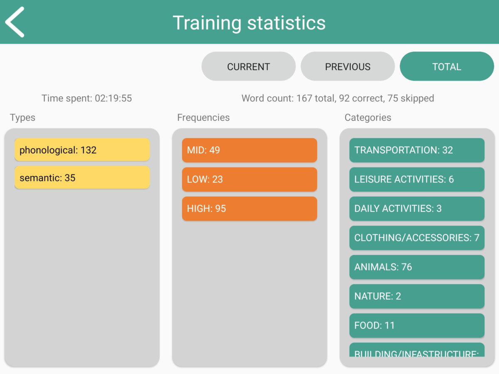Viewport: 499px width, 374px height.
Task: Select the MID: 49 frequency item
Action: pos(249,150)
